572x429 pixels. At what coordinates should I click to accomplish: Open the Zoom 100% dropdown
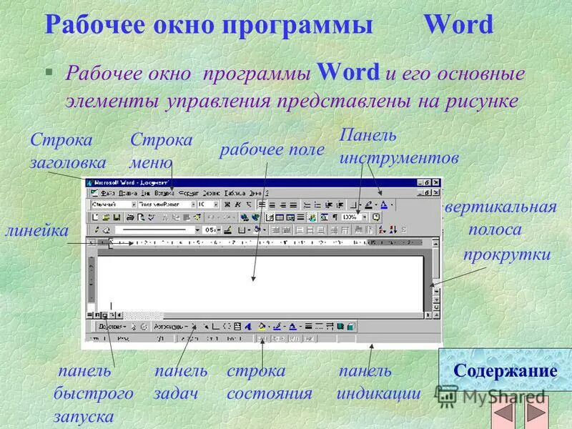365,217
